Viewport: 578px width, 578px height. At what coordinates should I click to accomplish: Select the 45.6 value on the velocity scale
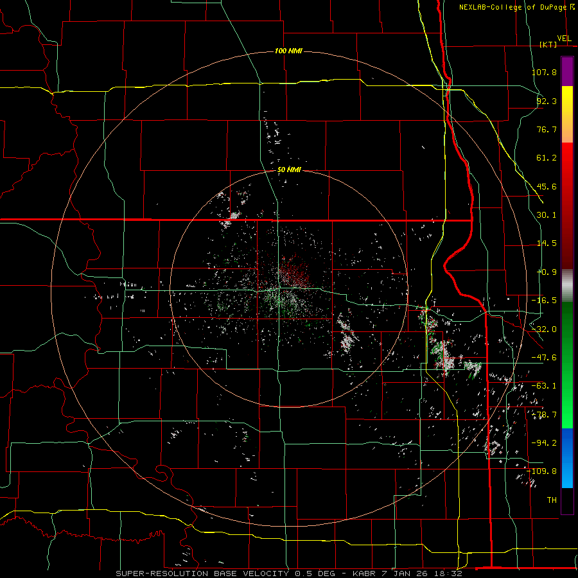tap(547, 186)
